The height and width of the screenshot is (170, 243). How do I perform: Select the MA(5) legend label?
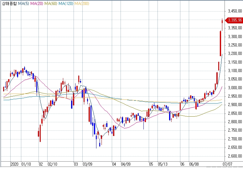click(24, 3)
